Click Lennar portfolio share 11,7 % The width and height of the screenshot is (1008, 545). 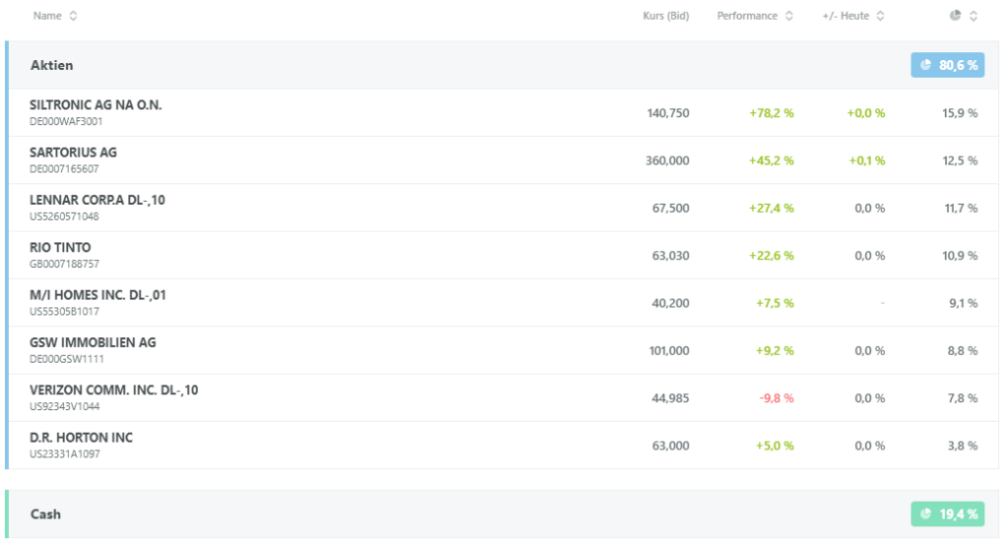click(x=961, y=209)
